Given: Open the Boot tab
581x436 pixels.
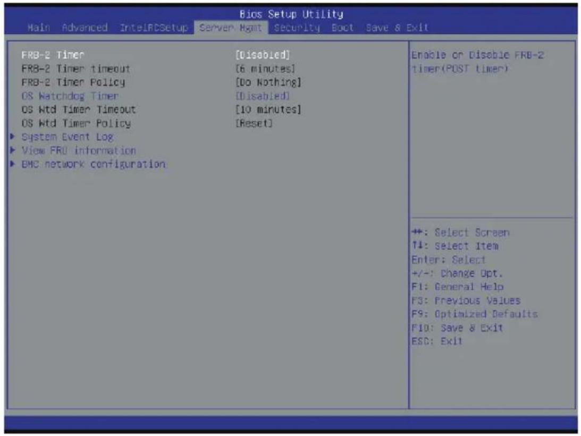Looking at the screenshot, I should [342, 28].
